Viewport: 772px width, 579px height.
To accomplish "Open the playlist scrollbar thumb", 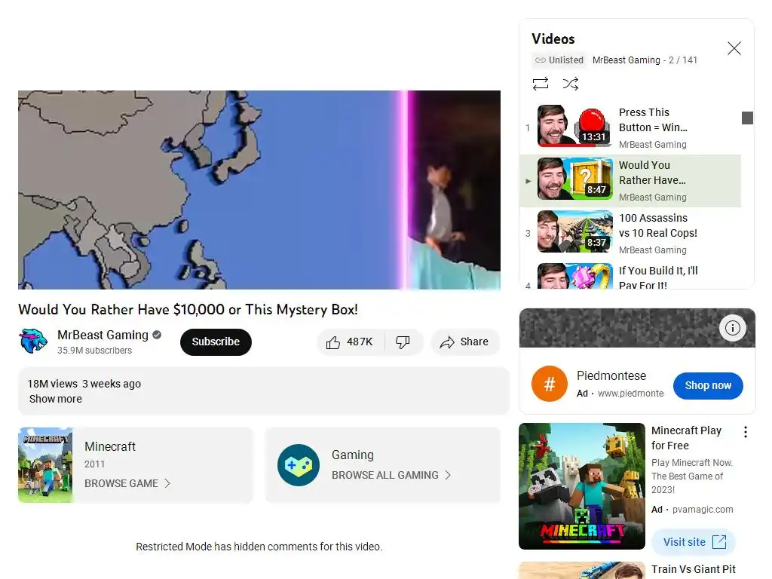I will tap(747, 118).
